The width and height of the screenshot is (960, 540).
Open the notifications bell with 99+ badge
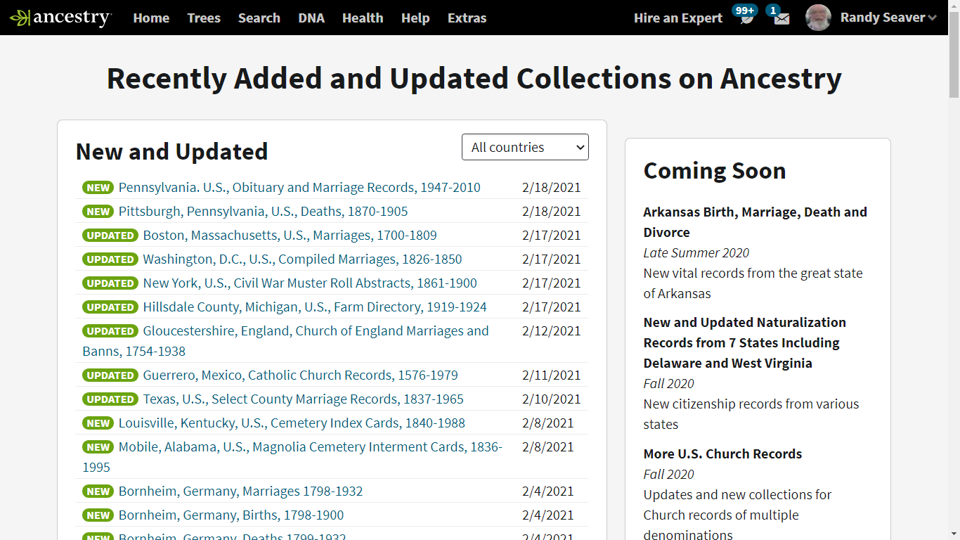[744, 19]
